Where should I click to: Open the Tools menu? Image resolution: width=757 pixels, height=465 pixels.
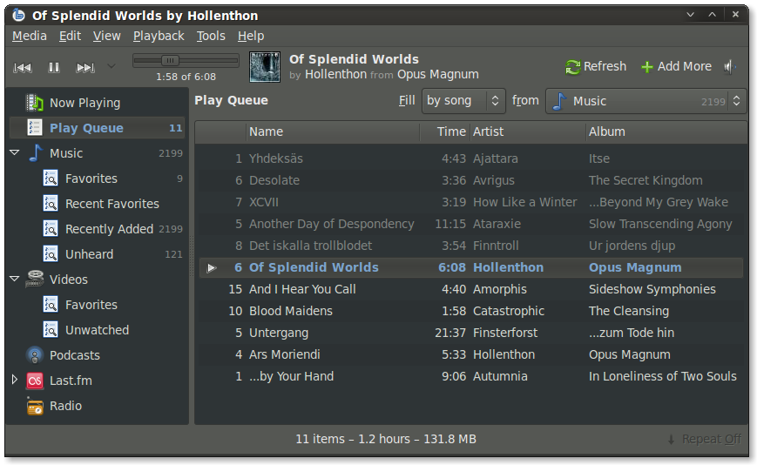point(211,37)
